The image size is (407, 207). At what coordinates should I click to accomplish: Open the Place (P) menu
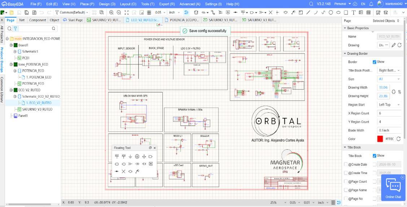[x=87, y=4]
